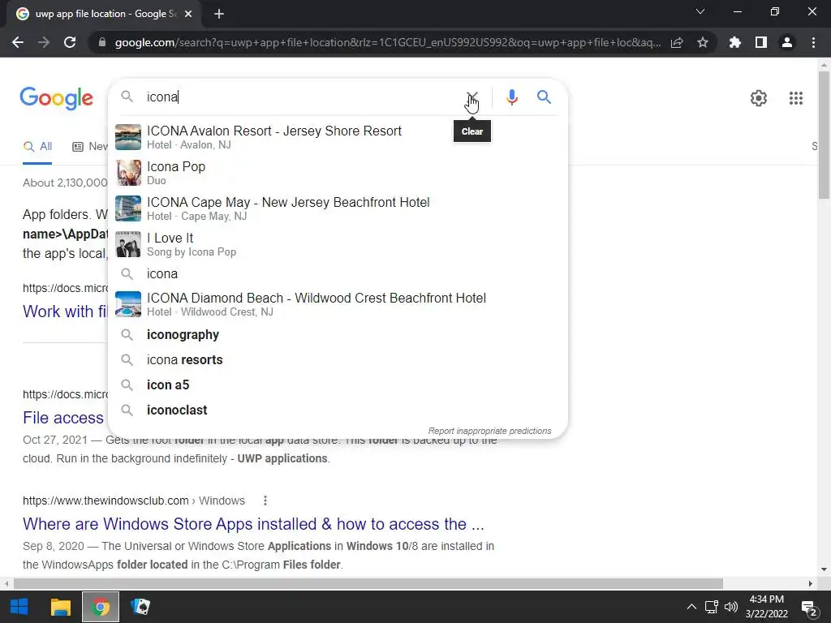This screenshot has width=831, height=623.
Task: Start voice search with microphone icon
Action: [511, 97]
